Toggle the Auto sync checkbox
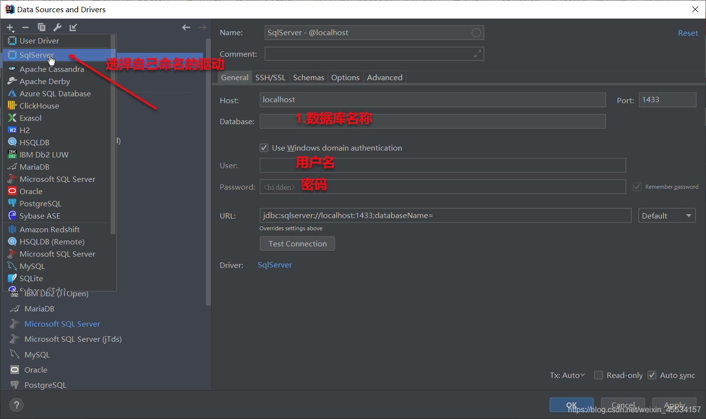The width and height of the screenshot is (706, 419). click(x=652, y=375)
